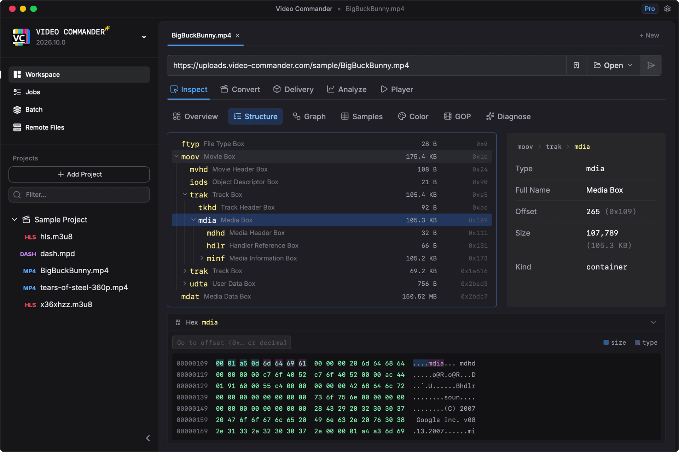The height and width of the screenshot is (452, 679).
Task: Open the Graph subtab
Action: coord(309,117)
